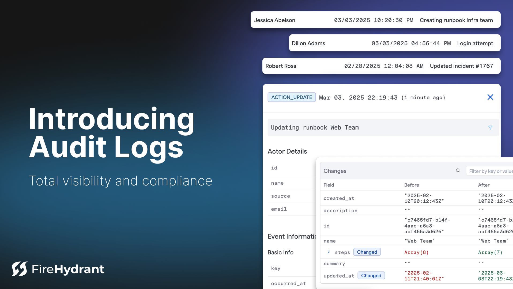Select the created_at field row

click(417, 198)
